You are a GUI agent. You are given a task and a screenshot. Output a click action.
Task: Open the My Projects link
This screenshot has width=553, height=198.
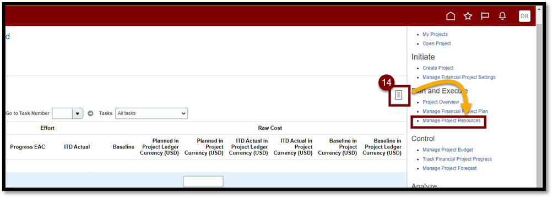[435, 34]
